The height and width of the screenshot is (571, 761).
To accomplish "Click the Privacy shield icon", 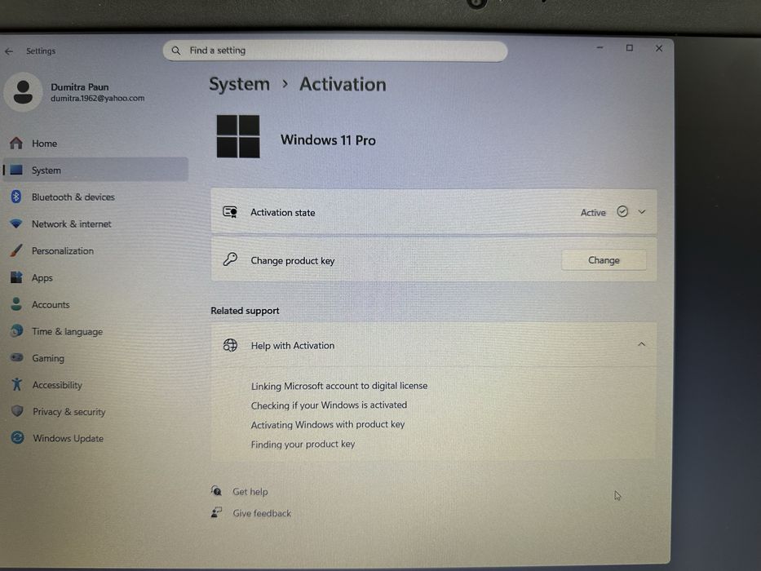I will pos(17,411).
